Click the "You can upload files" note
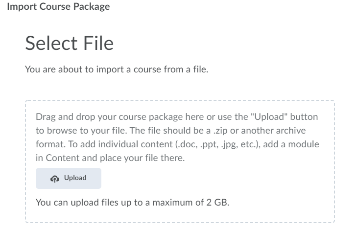This screenshot has height=230, width=356. click(74, 202)
